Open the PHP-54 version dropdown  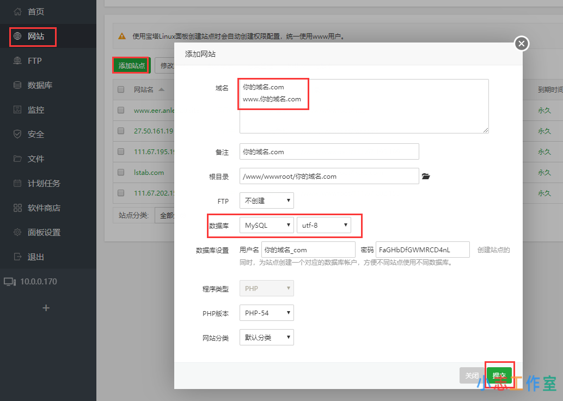point(266,312)
